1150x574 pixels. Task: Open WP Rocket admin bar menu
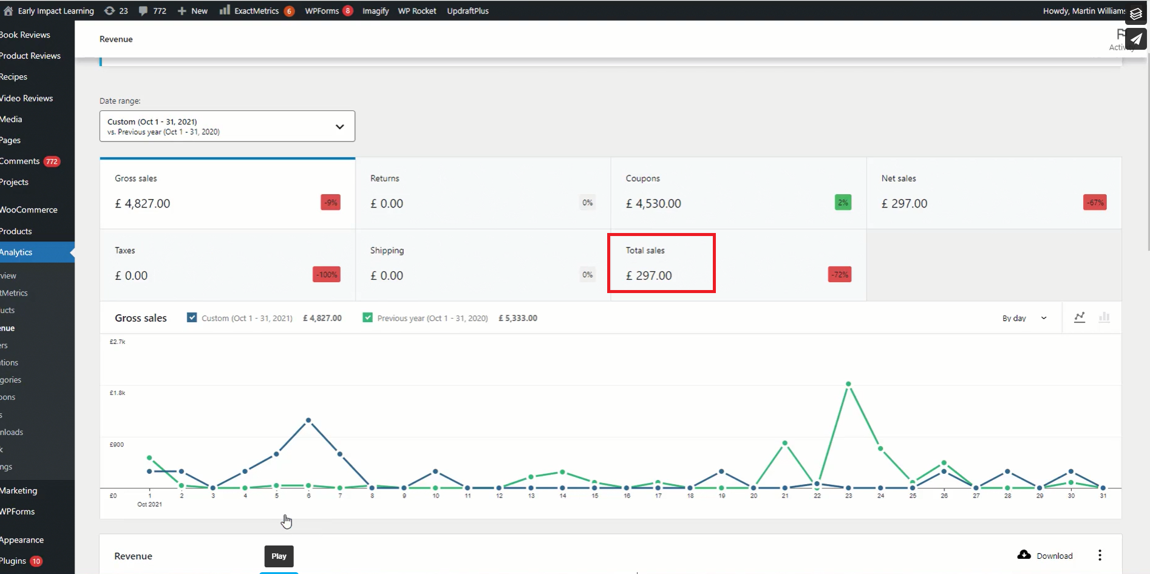coord(417,11)
